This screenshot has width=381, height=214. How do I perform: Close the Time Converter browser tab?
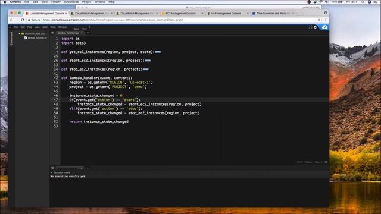coord(293,14)
